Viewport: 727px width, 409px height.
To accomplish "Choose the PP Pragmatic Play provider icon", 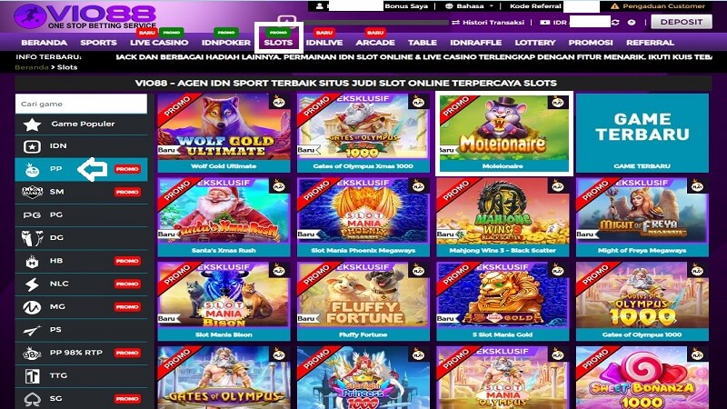I will tap(32, 170).
